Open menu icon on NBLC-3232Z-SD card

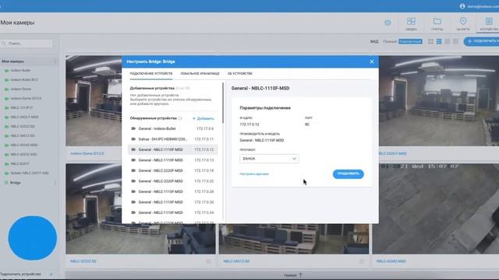[208, 261]
